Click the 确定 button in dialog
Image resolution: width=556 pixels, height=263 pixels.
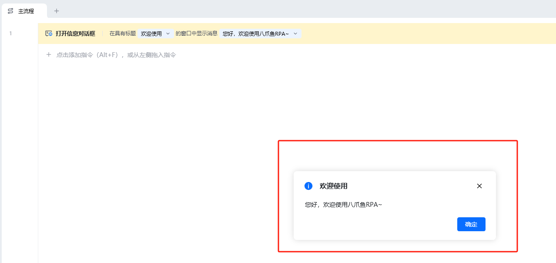click(471, 224)
